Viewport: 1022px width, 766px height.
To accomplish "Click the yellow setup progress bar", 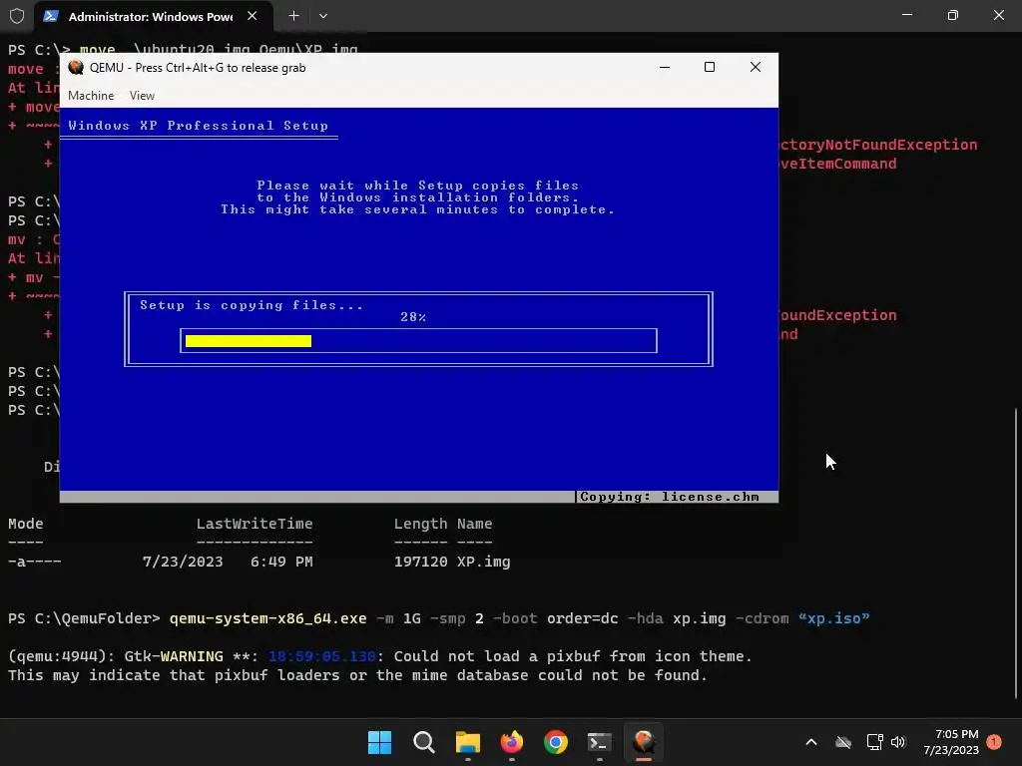I will [249, 341].
